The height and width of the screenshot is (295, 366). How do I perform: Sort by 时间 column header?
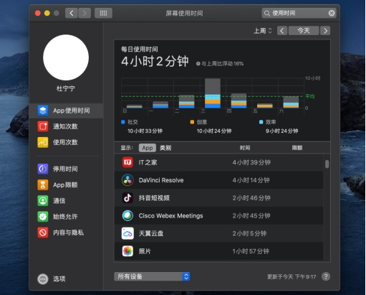[x=245, y=148]
